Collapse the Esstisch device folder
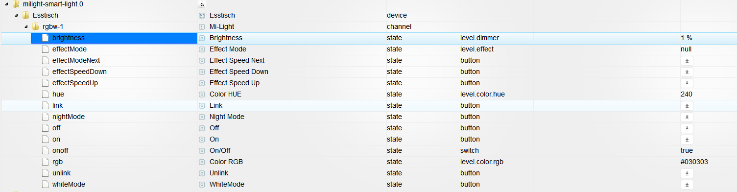 click(x=17, y=16)
